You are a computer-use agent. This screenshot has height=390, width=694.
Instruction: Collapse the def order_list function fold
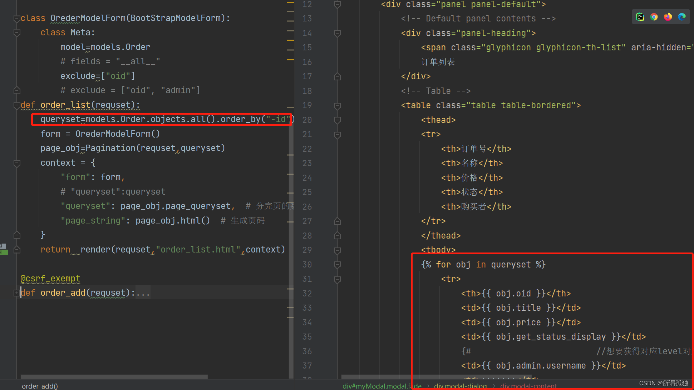point(16,105)
